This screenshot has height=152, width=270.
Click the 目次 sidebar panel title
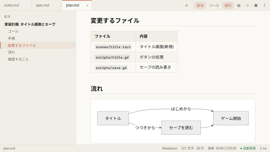tap(7, 17)
